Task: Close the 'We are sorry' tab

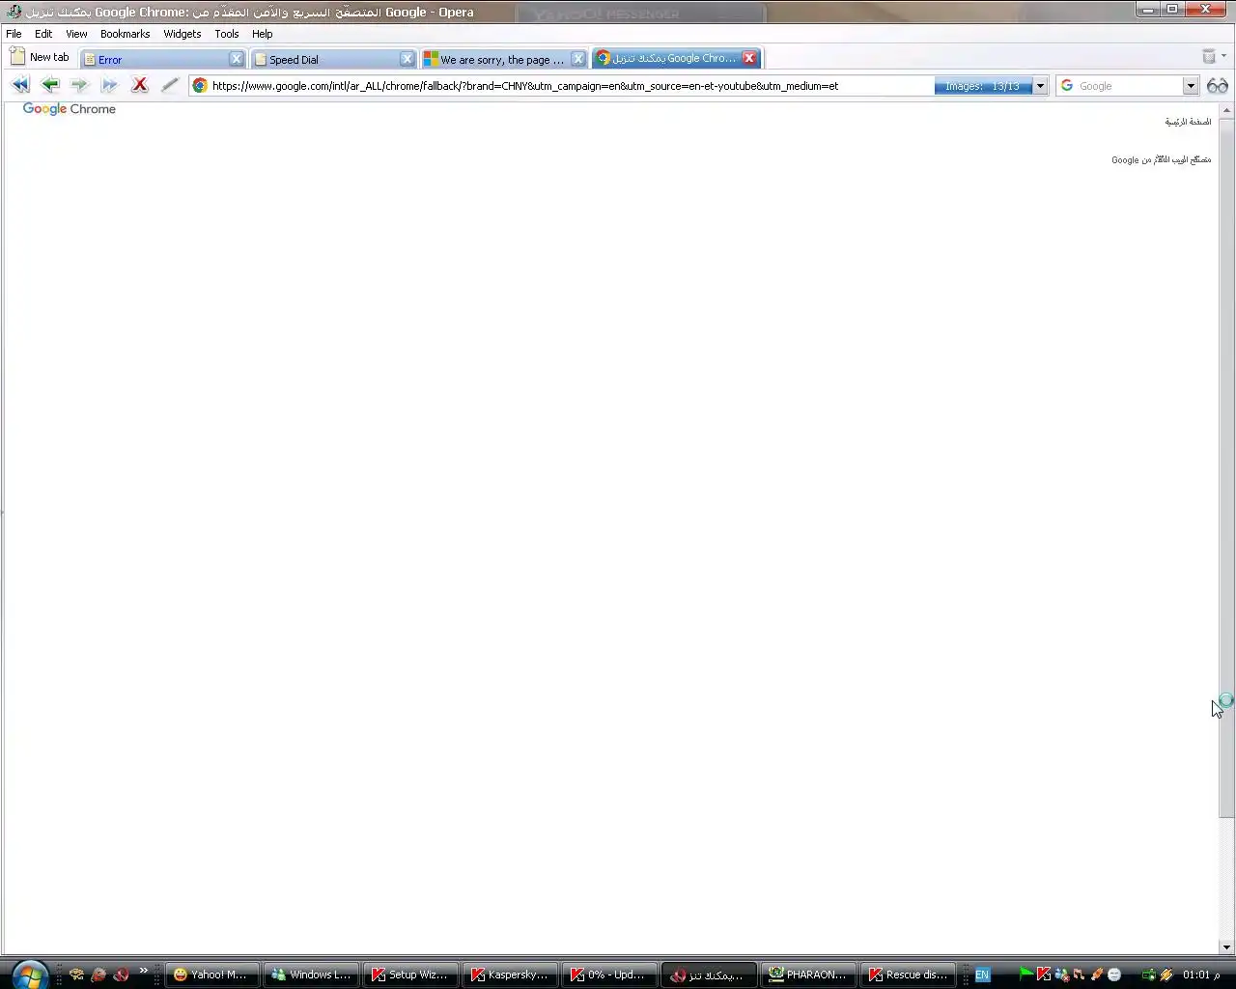Action: pyautogui.click(x=577, y=59)
